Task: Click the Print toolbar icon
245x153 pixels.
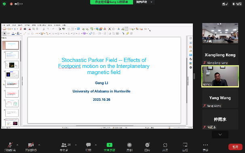Action: tap(25, 29)
